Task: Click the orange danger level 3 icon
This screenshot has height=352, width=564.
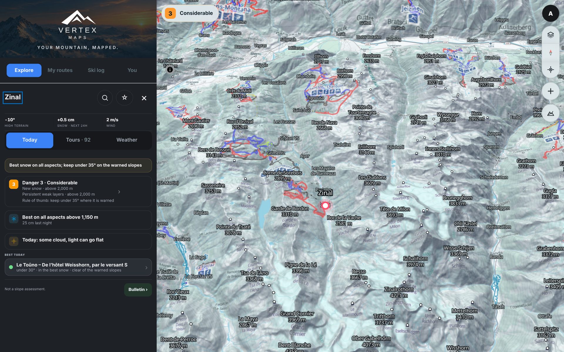Action: point(14,184)
